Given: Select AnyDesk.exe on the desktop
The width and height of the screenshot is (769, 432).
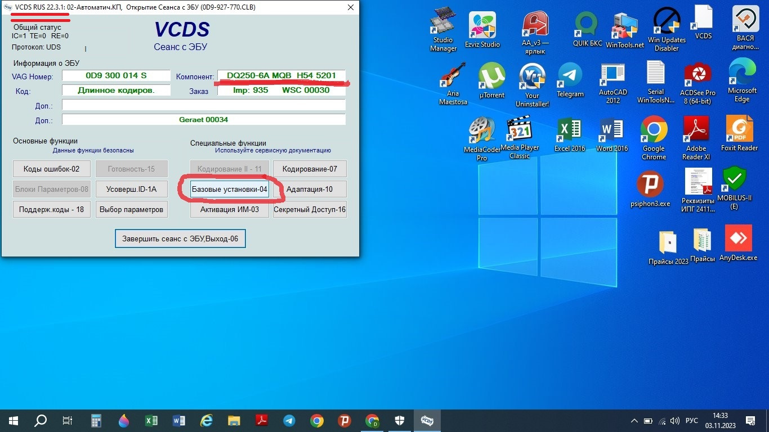Looking at the screenshot, I should pos(738,243).
